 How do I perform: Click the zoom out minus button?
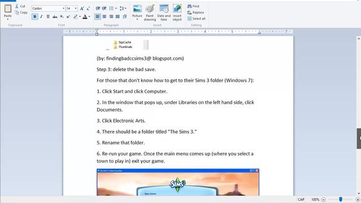click(x=323, y=200)
